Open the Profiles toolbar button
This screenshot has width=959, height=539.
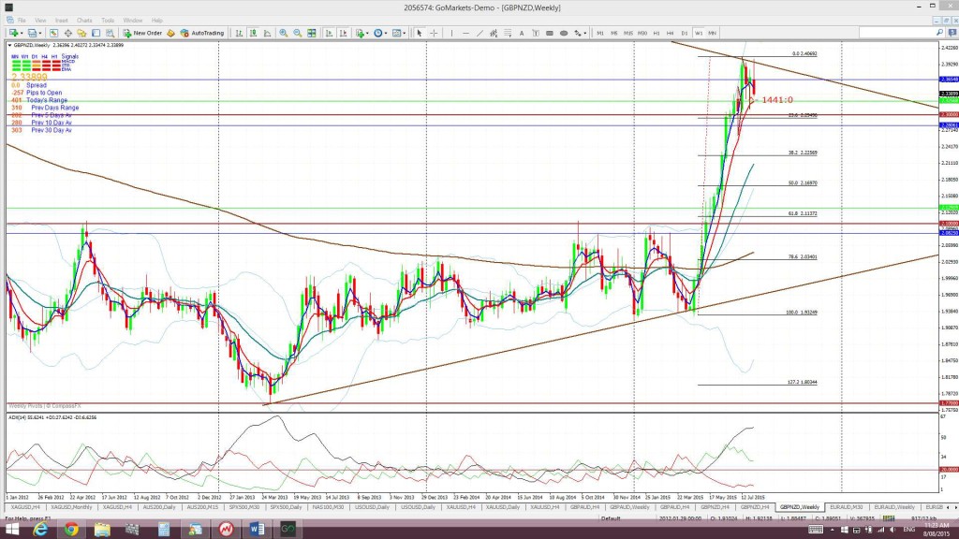tap(34, 33)
